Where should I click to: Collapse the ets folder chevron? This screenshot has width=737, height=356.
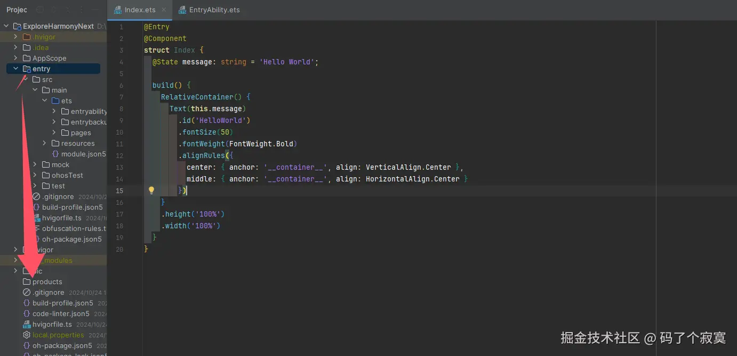45,101
